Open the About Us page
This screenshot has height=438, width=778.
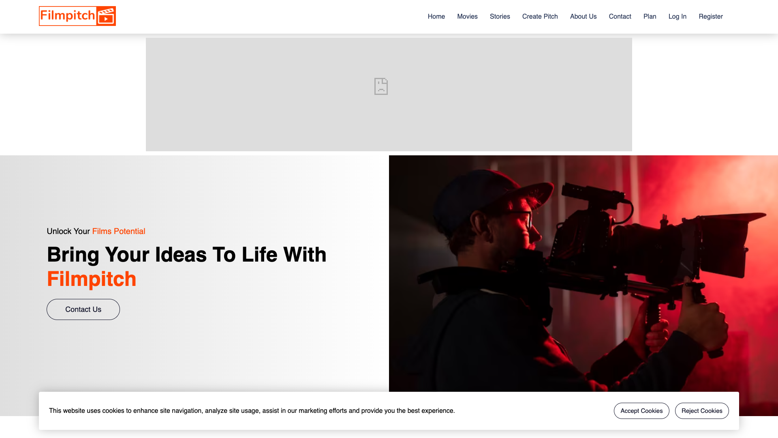click(583, 17)
